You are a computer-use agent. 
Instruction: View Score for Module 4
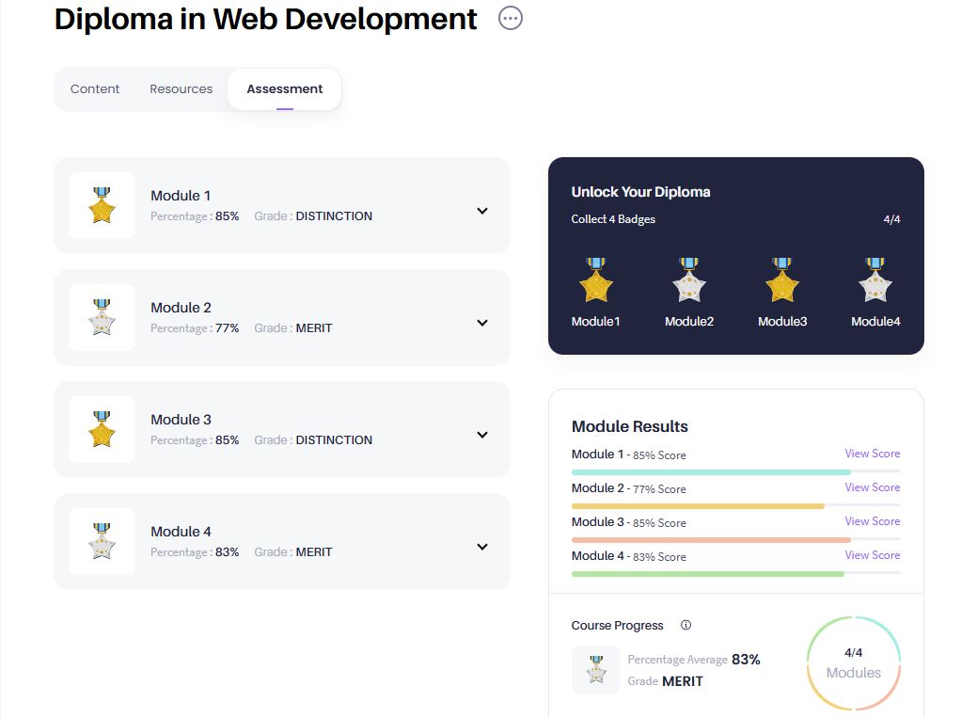click(x=872, y=555)
